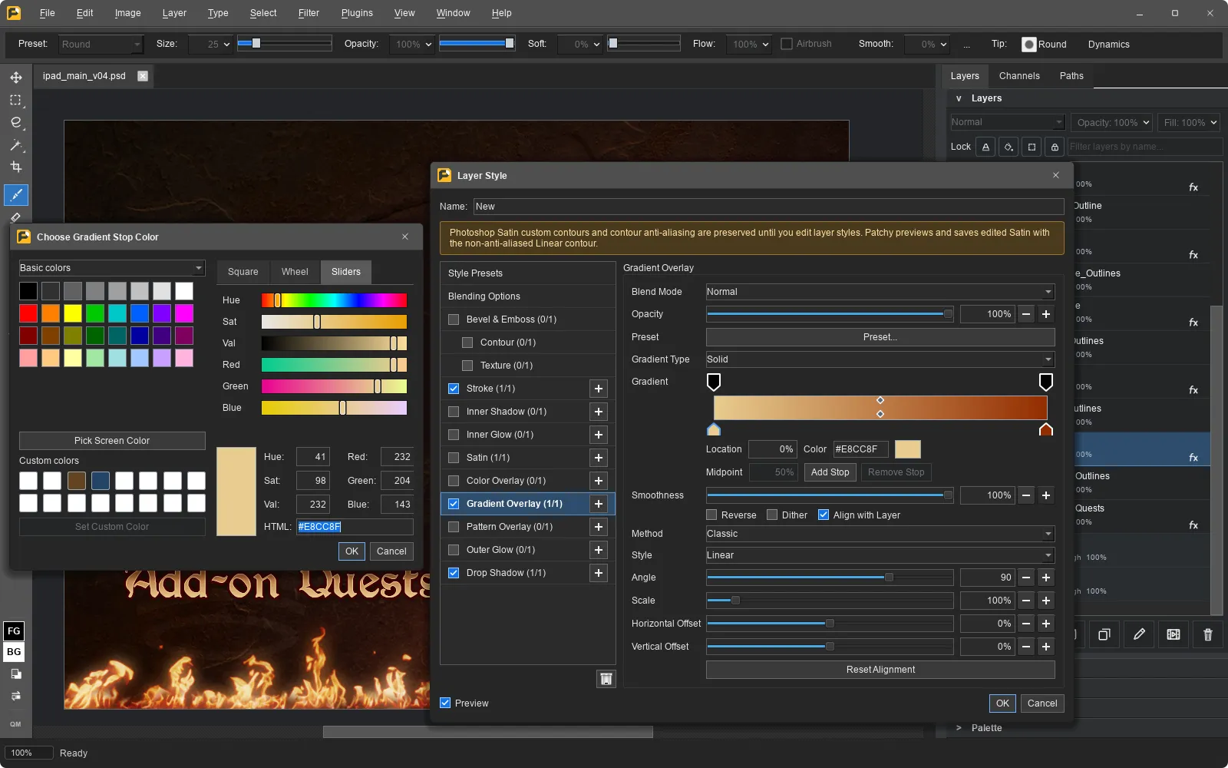1228x768 pixels.
Task: Switch to the Wheel color picker tab
Action: tap(295, 272)
